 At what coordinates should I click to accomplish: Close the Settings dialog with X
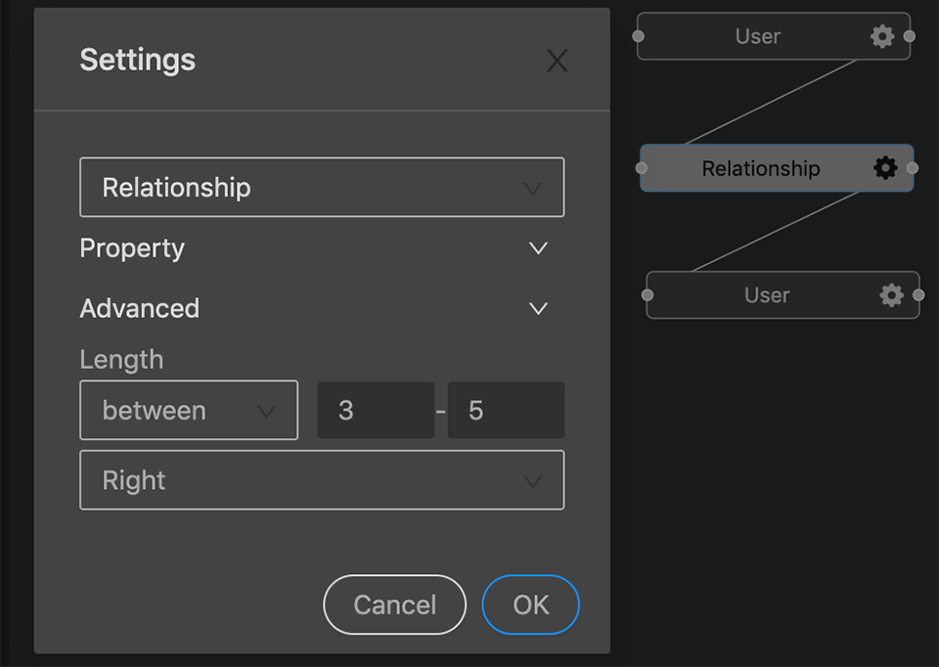(557, 62)
